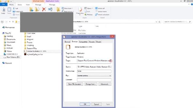Click the New folder icon

point(58,9)
